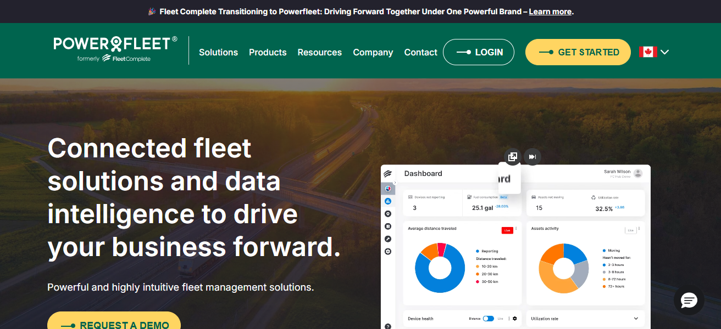Expand the dashboard sidebar with small arrow
The height and width of the screenshot is (329, 721).
click(x=395, y=183)
